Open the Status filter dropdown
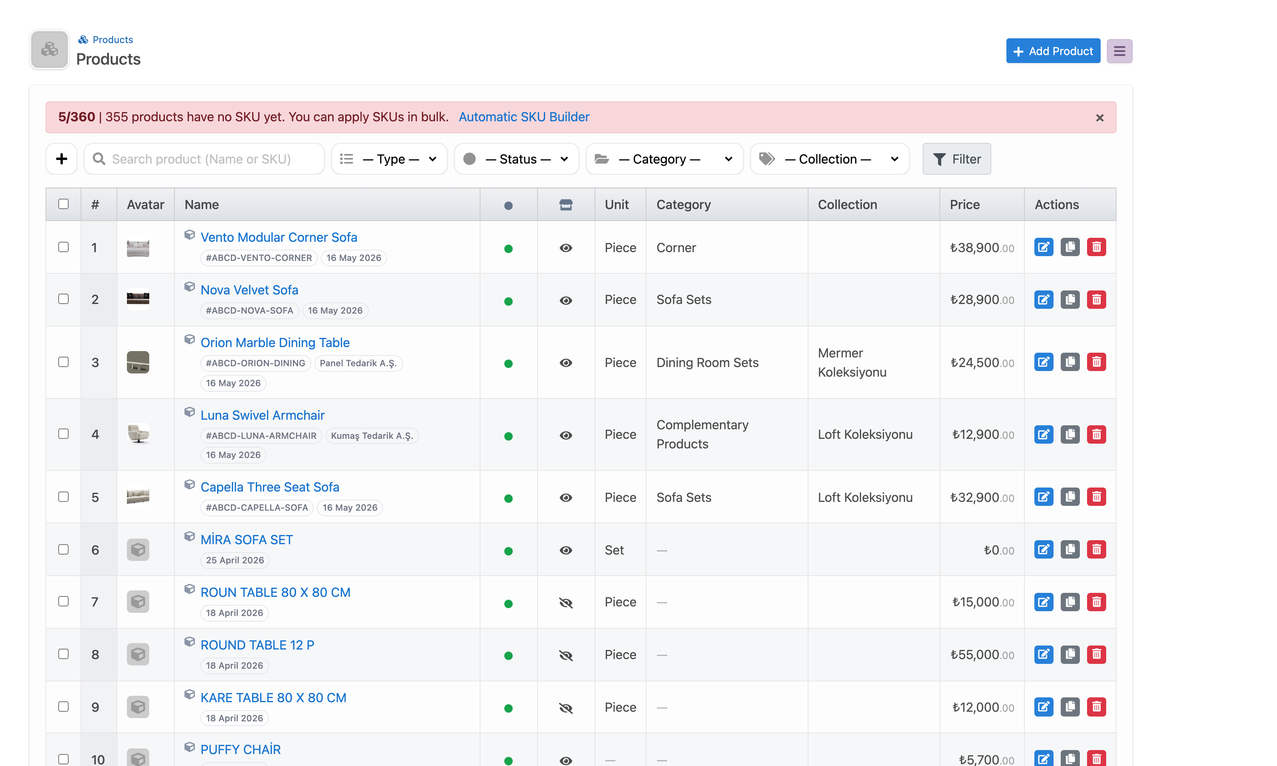 tap(516, 159)
